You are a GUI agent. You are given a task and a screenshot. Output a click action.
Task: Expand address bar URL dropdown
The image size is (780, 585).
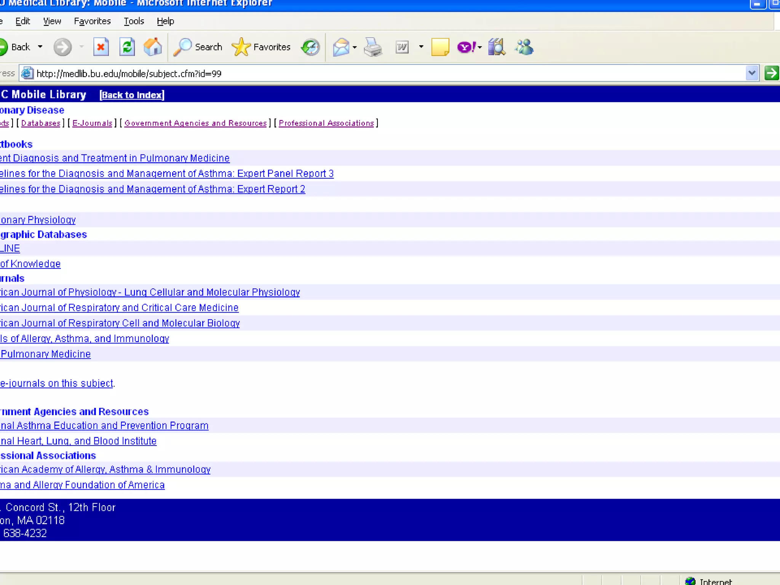click(x=751, y=73)
